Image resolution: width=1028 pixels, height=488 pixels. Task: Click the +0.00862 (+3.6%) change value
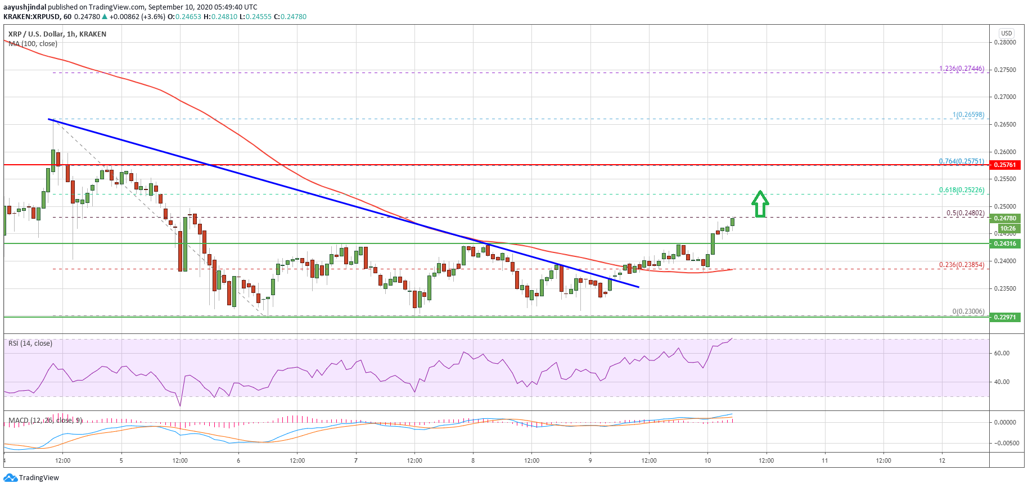tap(137, 17)
